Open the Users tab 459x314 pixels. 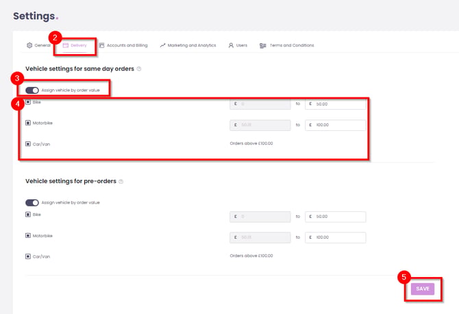(238, 45)
